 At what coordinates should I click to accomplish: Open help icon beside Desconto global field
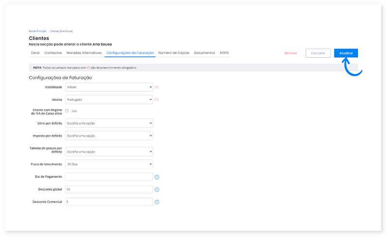click(157, 190)
